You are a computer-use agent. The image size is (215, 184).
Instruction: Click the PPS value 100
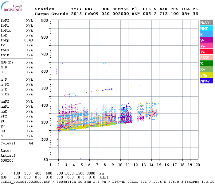pyautogui.click(x=174, y=14)
